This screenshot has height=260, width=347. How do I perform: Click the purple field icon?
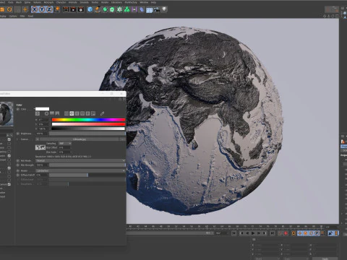(x=134, y=9)
